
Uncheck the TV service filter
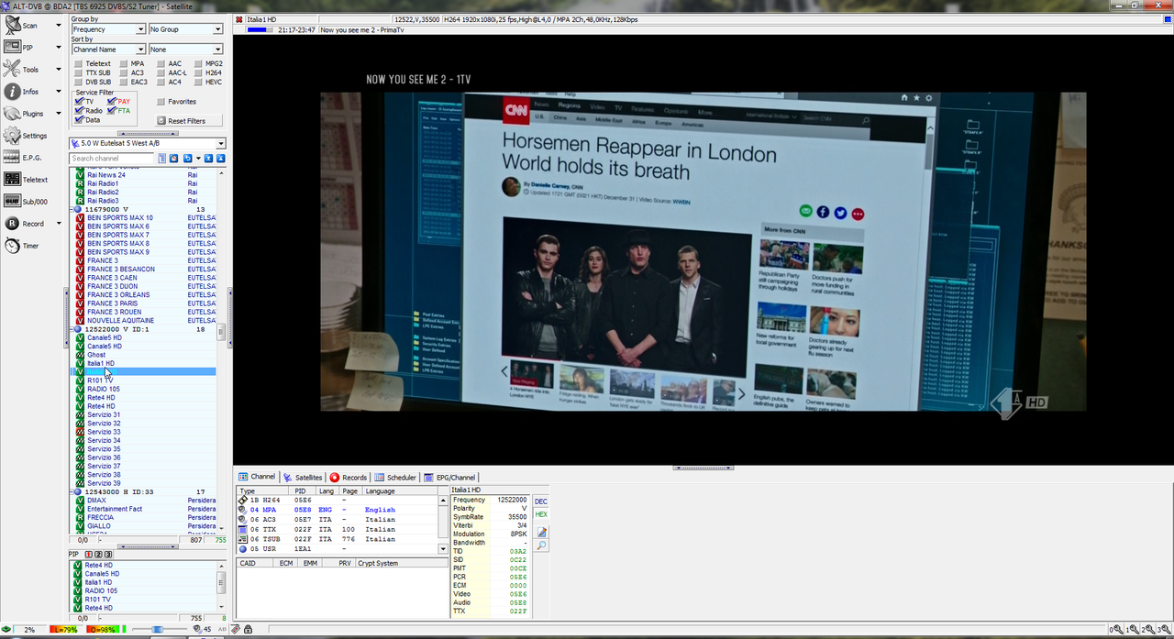click(x=80, y=102)
